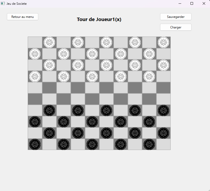Select white piece in row 3, column 8
The height and width of the screenshot is (191, 210).
pos(135,65)
